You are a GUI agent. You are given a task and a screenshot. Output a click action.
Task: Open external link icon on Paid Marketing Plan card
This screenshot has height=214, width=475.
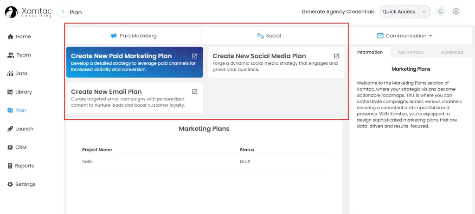[x=195, y=56]
